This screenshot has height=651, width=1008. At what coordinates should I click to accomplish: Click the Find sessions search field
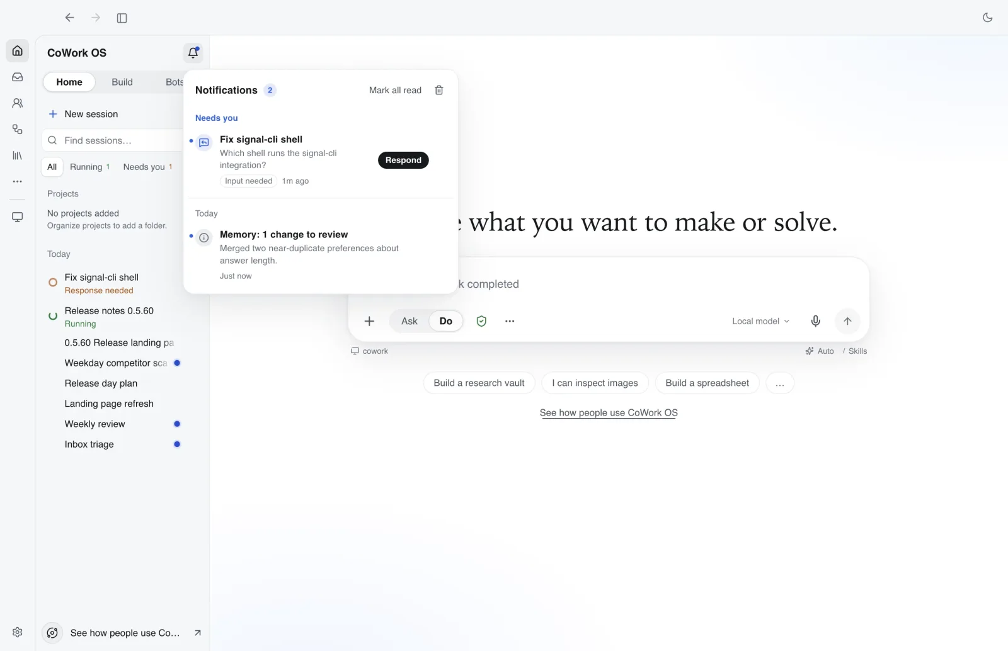coord(113,140)
